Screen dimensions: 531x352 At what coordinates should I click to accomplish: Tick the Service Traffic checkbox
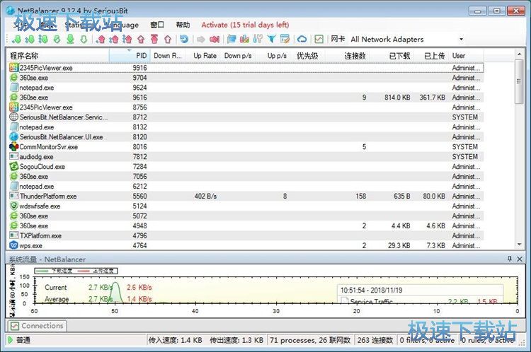click(x=345, y=302)
